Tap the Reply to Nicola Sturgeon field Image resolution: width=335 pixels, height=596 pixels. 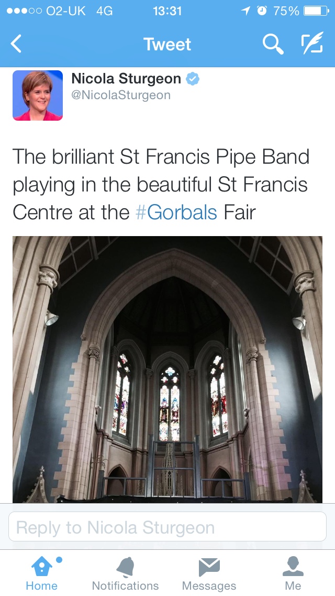[x=167, y=526]
